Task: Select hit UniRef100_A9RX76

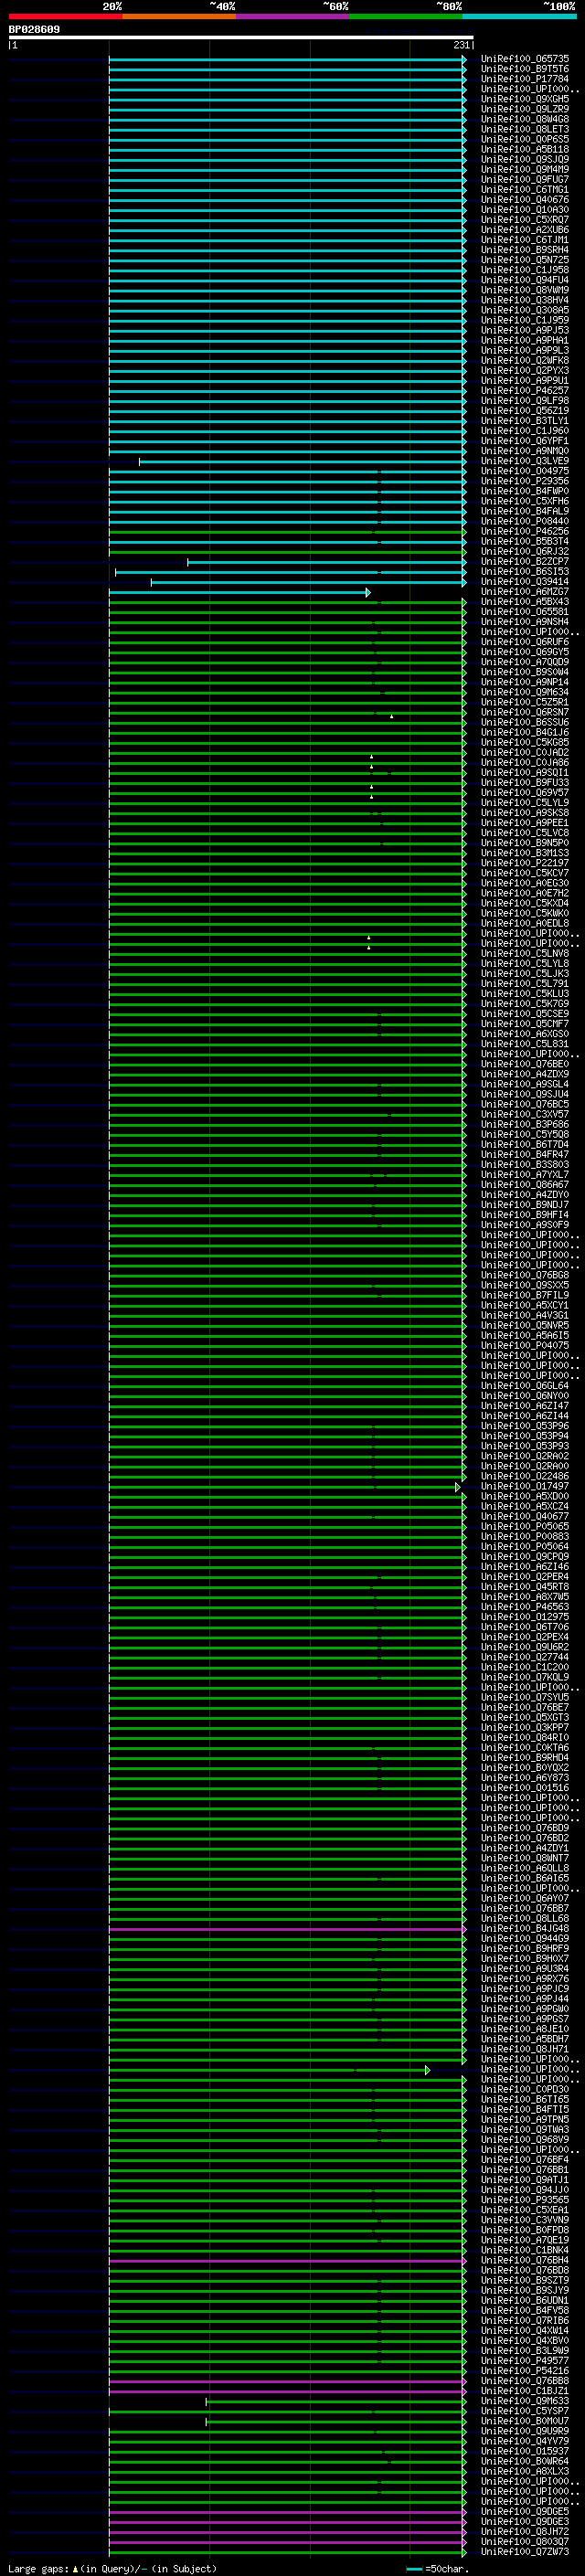Action: coord(525,1979)
